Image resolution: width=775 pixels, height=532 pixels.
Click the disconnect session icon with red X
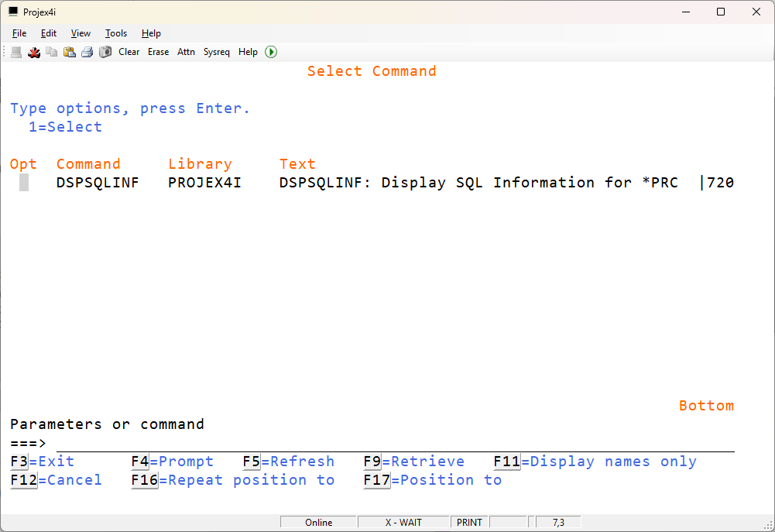click(34, 52)
